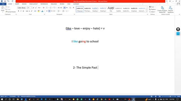The width and height of the screenshot is (181, 101).
Task: Click the Windows Start button on taskbar
Action: coord(2,99)
